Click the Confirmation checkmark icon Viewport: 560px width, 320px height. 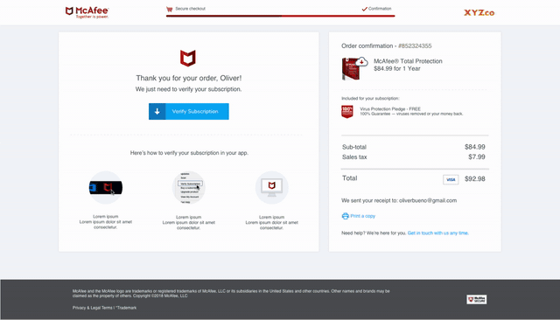click(364, 9)
